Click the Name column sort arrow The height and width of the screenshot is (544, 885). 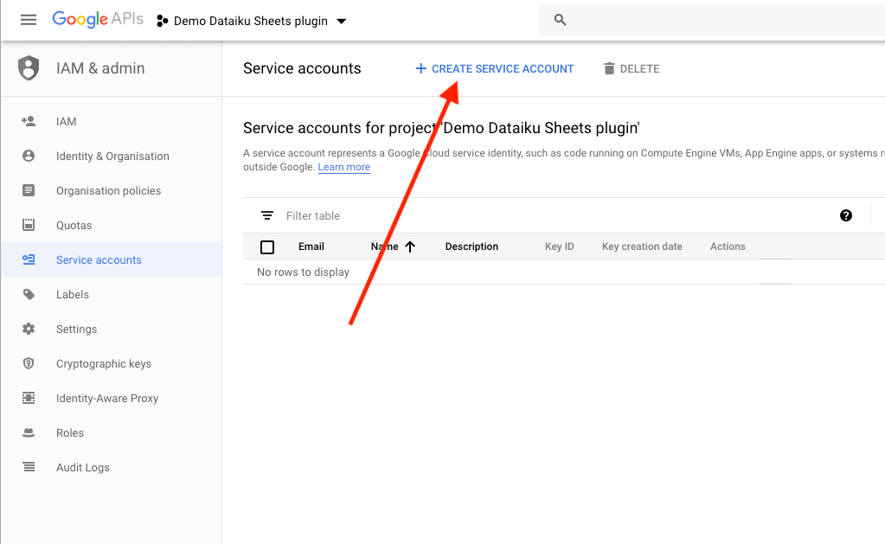click(x=410, y=246)
